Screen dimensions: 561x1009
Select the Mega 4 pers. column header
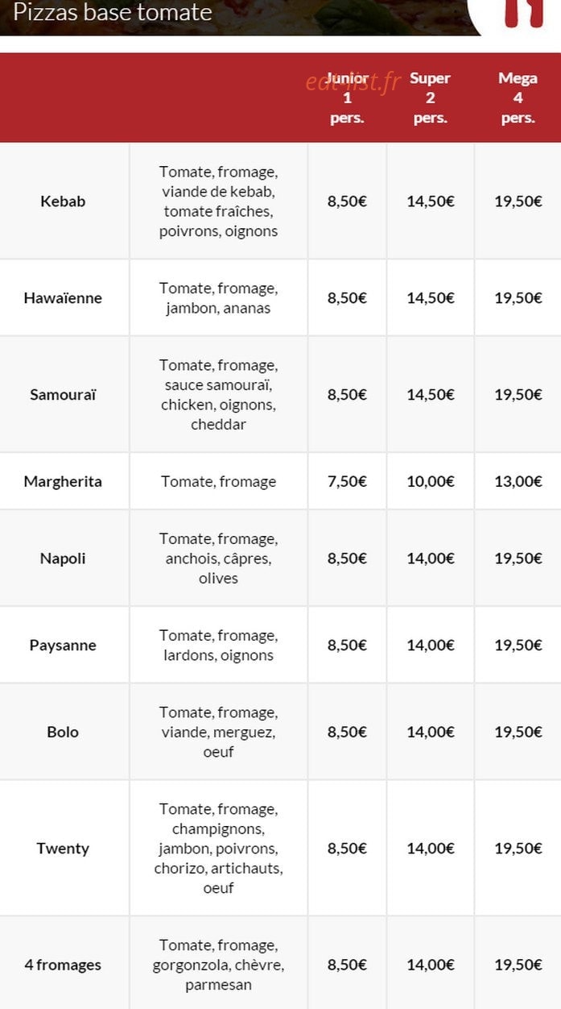[x=518, y=98]
